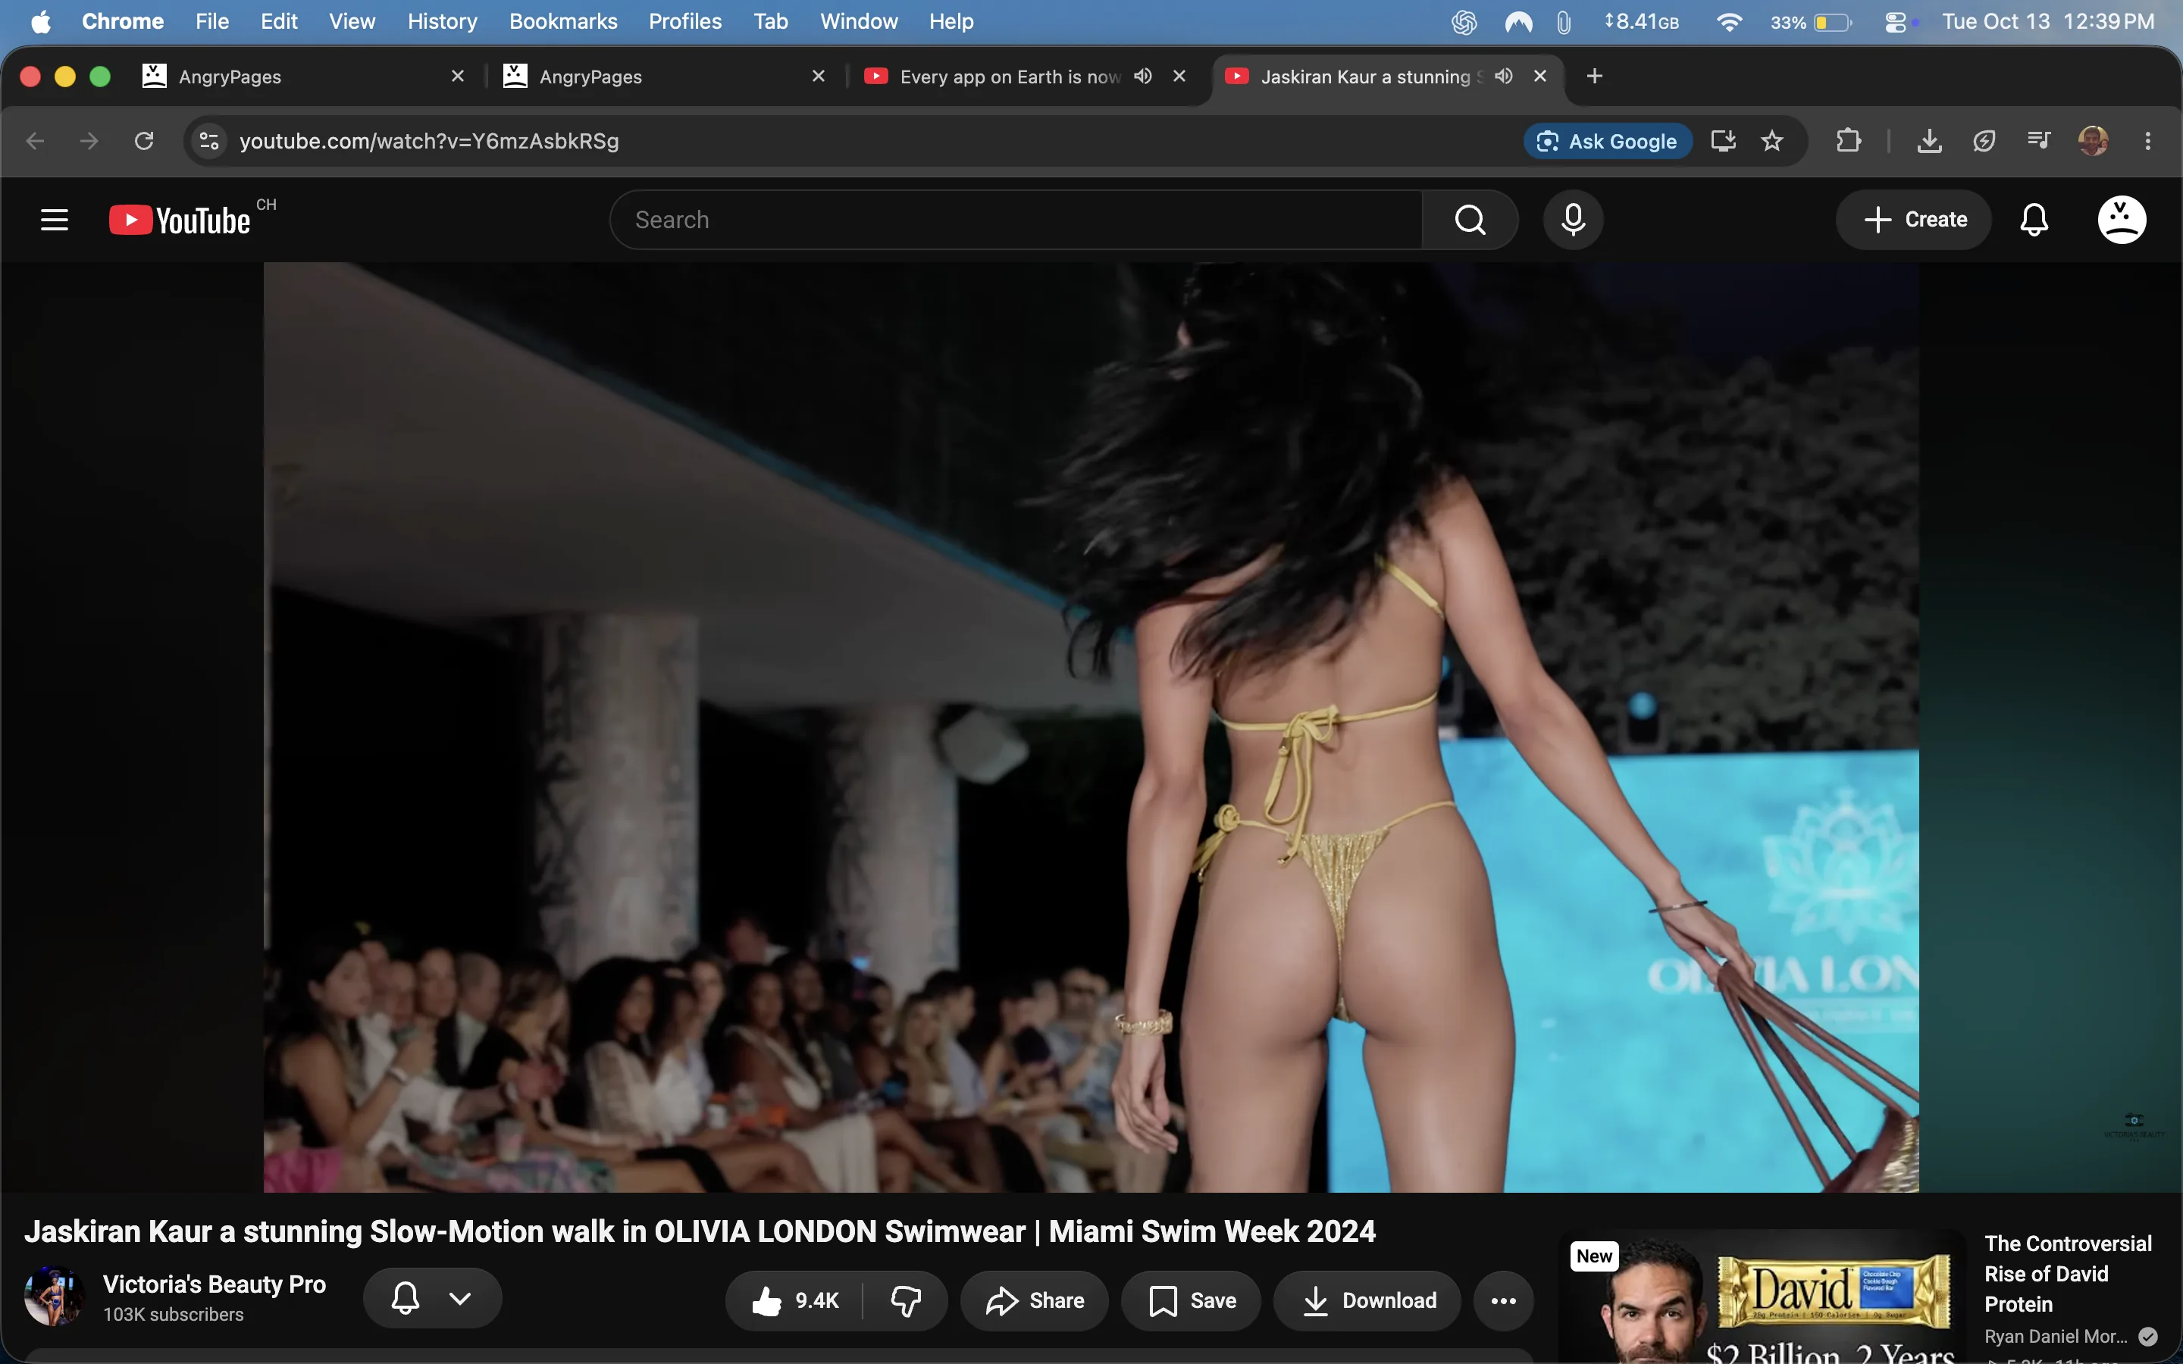Screen dimensions: 2183x1364
Task: Open the media controls icon in Chrome toolbar
Action: 2039,140
